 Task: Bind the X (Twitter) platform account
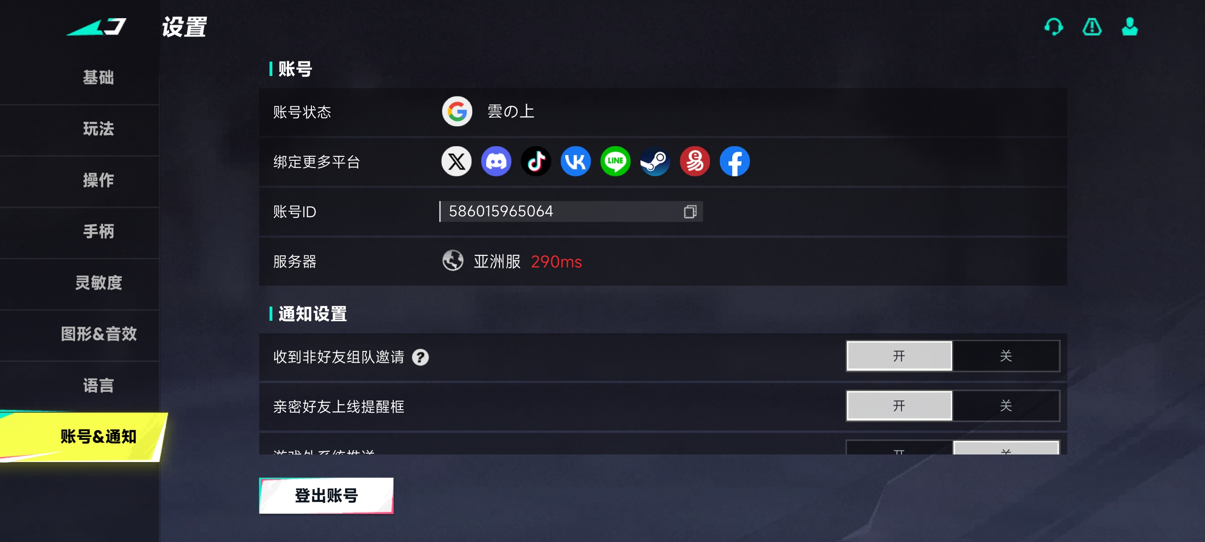[456, 162]
